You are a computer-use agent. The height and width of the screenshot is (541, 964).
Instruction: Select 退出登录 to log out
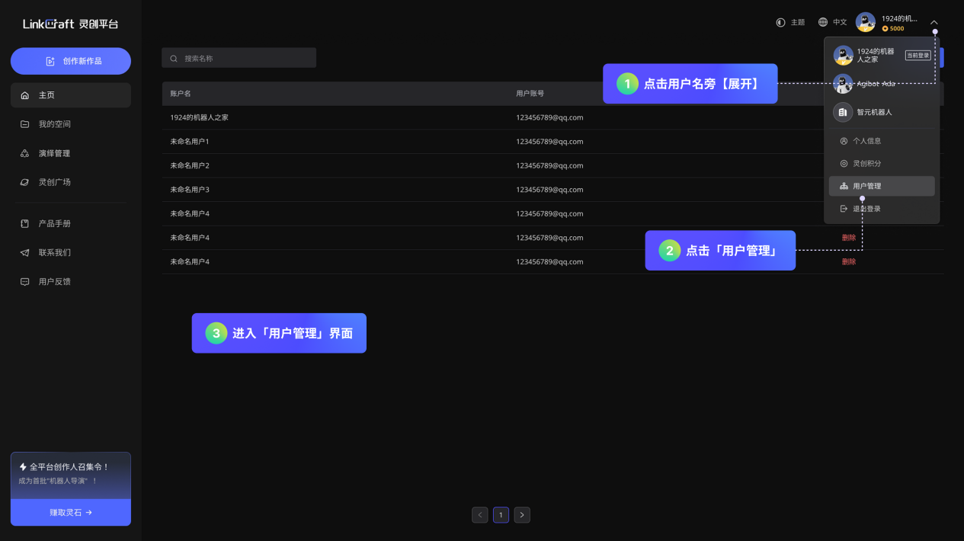(866, 209)
